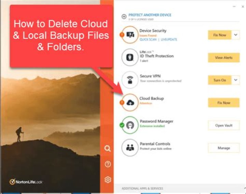Image resolution: width=246 pixels, height=194 pixels.
Task: Click the orange alert badge on Cloud Backup
Action: pyautogui.click(x=122, y=102)
